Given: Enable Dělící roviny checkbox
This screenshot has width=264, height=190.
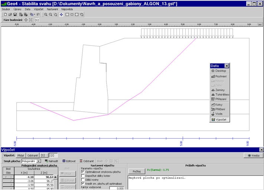Looking at the screenshot, I should 83,180.
